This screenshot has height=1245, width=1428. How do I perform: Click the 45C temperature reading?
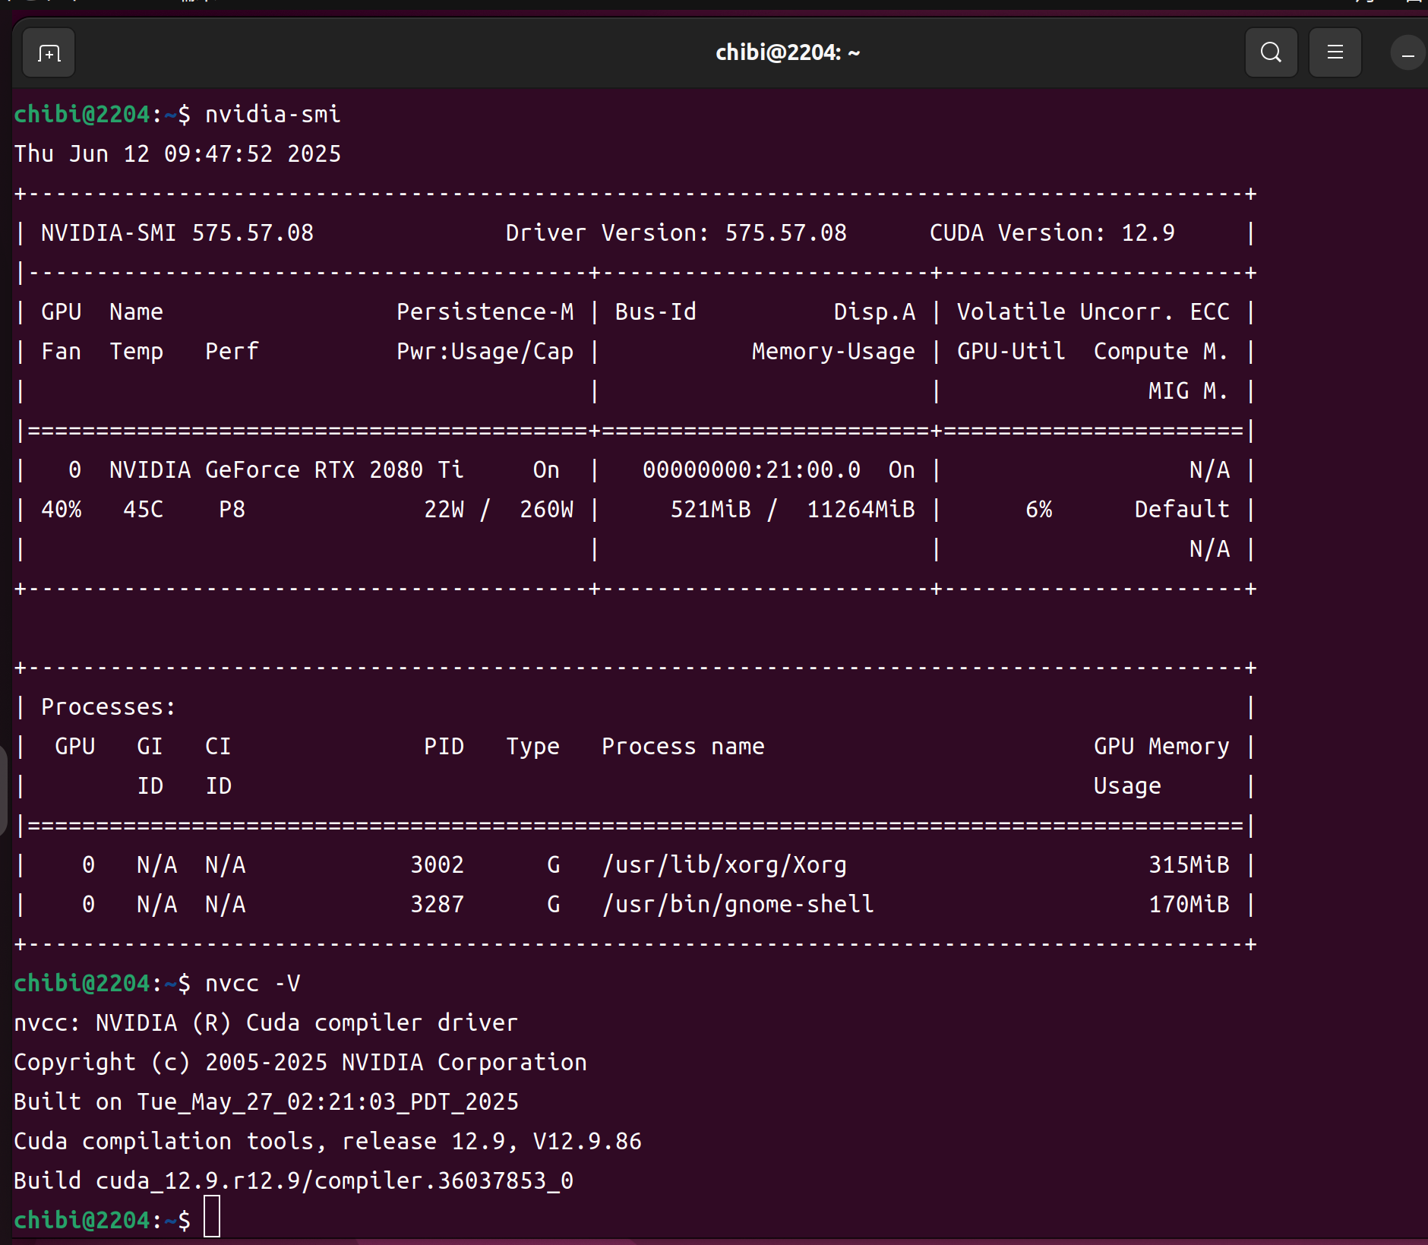(x=143, y=510)
